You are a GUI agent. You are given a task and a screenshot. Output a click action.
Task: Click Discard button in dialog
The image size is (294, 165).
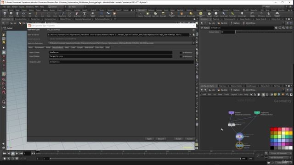pos(161,139)
